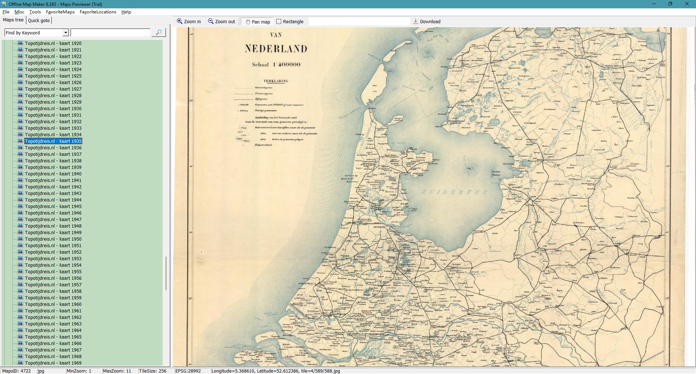The width and height of the screenshot is (696, 374).
Task: Select Topotijdreis.nl - kaart 1969 in tree
Action: click(53, 363)
